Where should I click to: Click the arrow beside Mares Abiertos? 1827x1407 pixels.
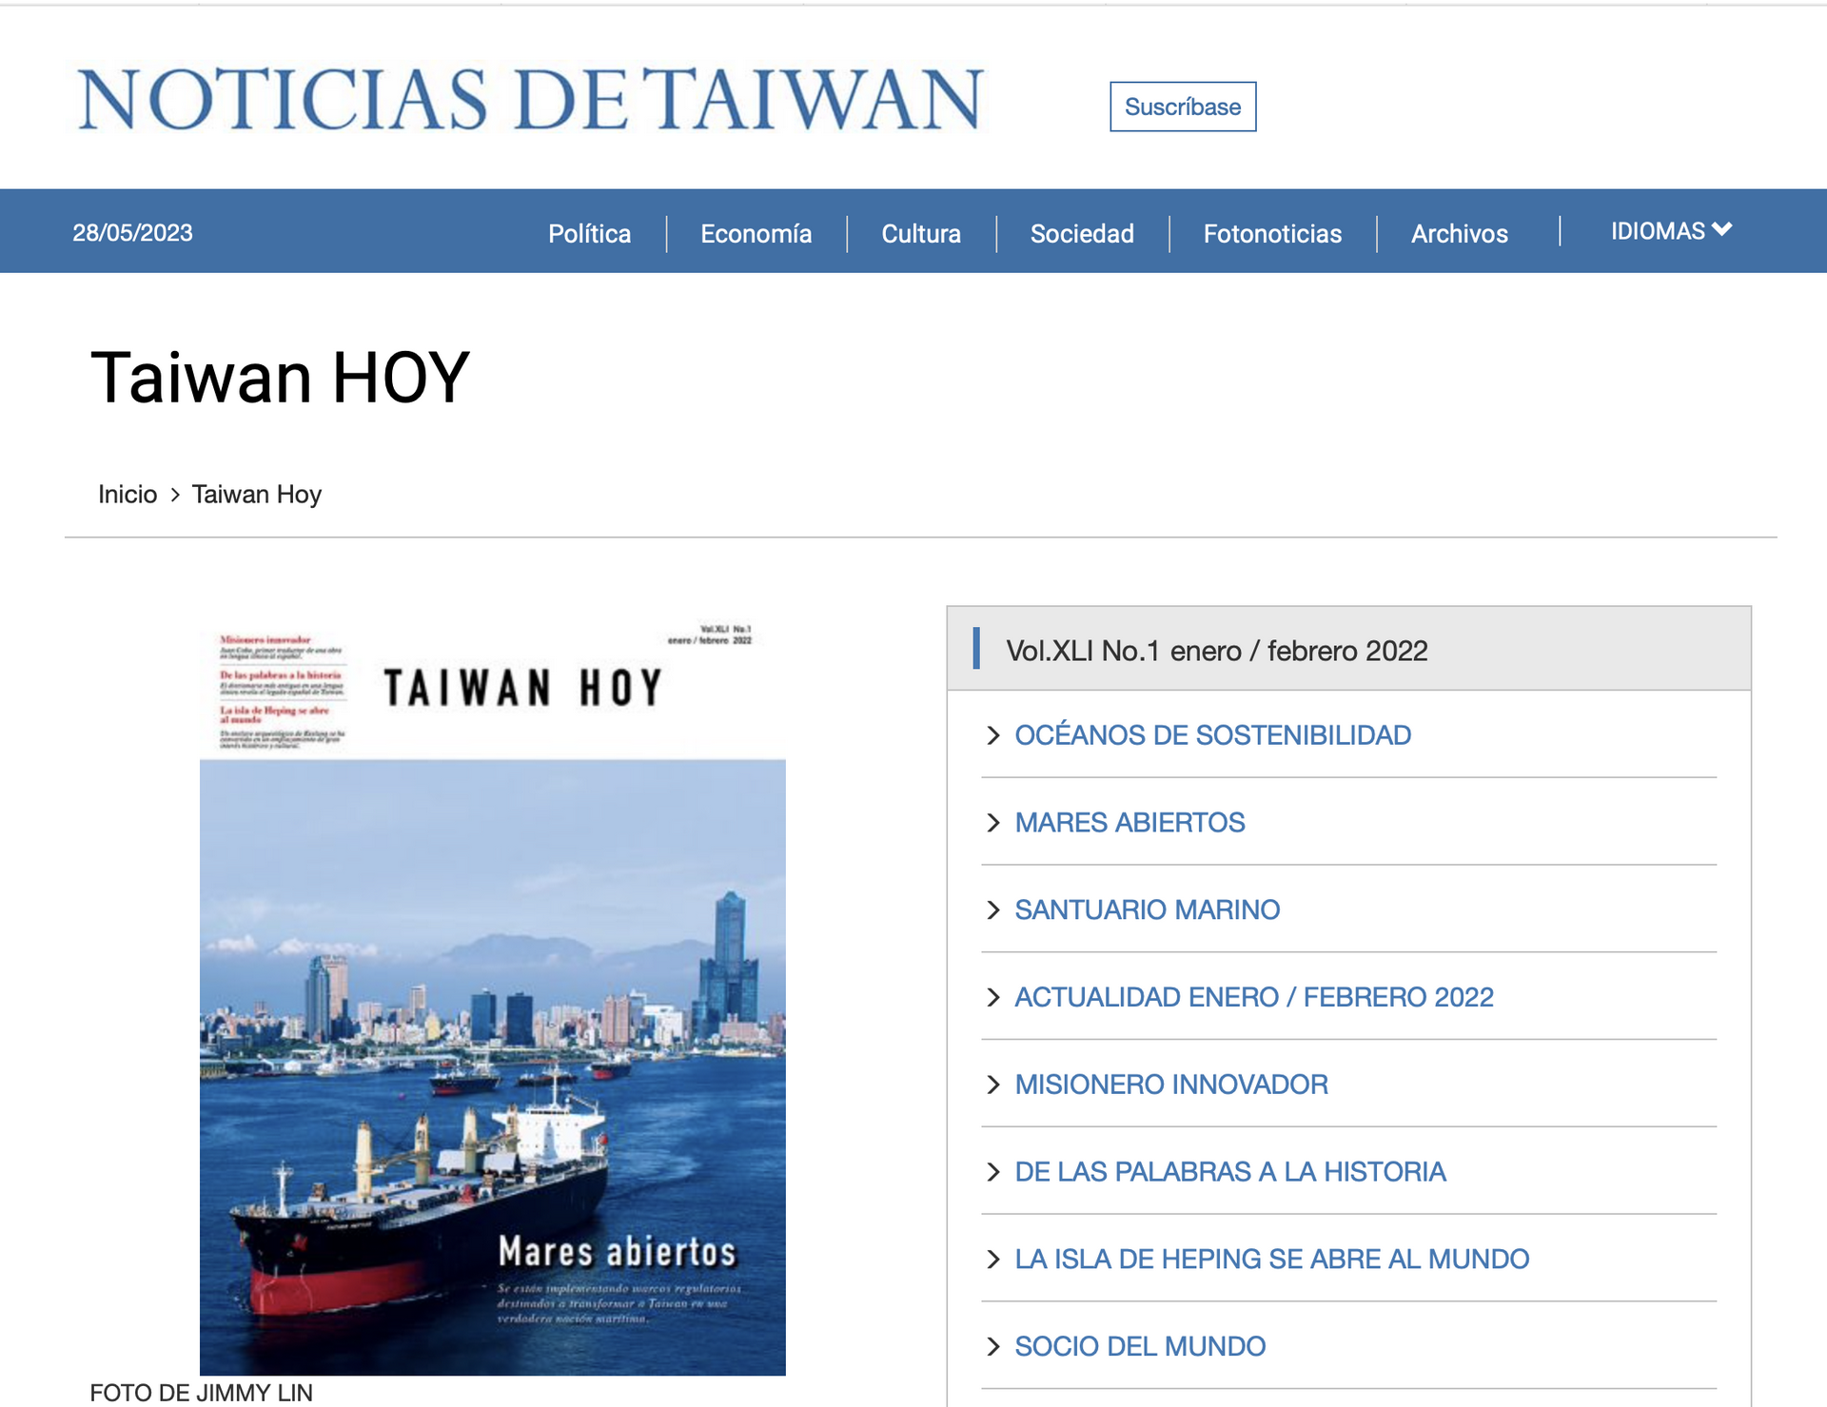(x=993, y=823)
